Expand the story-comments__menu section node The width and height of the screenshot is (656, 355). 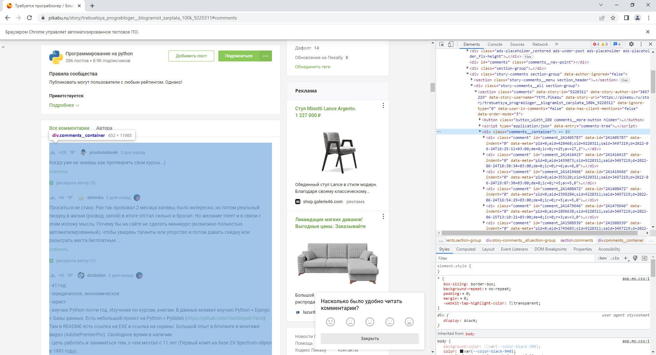(x=471, y=80)
